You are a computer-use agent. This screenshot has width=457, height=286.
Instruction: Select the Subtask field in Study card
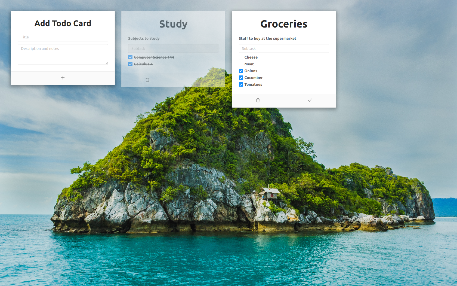[173, 48]
